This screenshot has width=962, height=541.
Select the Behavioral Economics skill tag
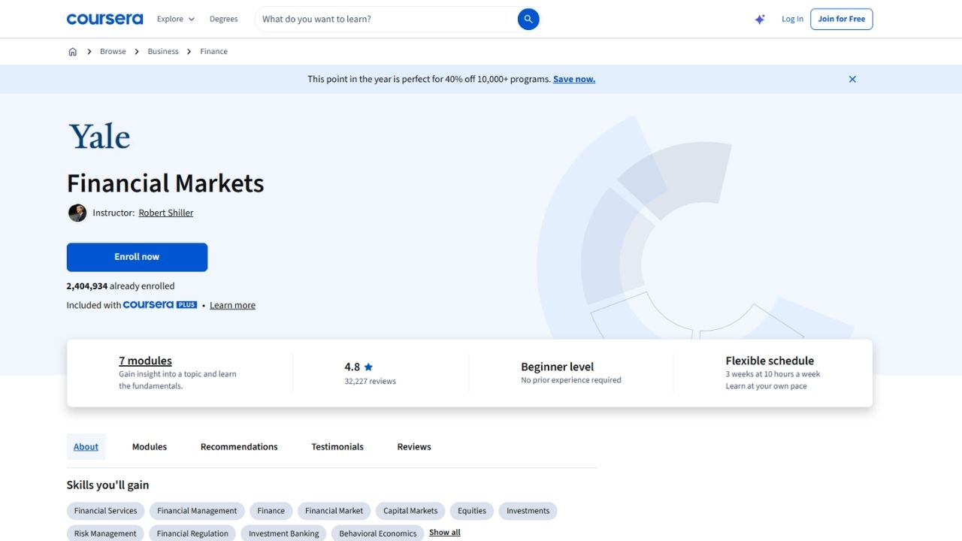[x=378, y=533]
